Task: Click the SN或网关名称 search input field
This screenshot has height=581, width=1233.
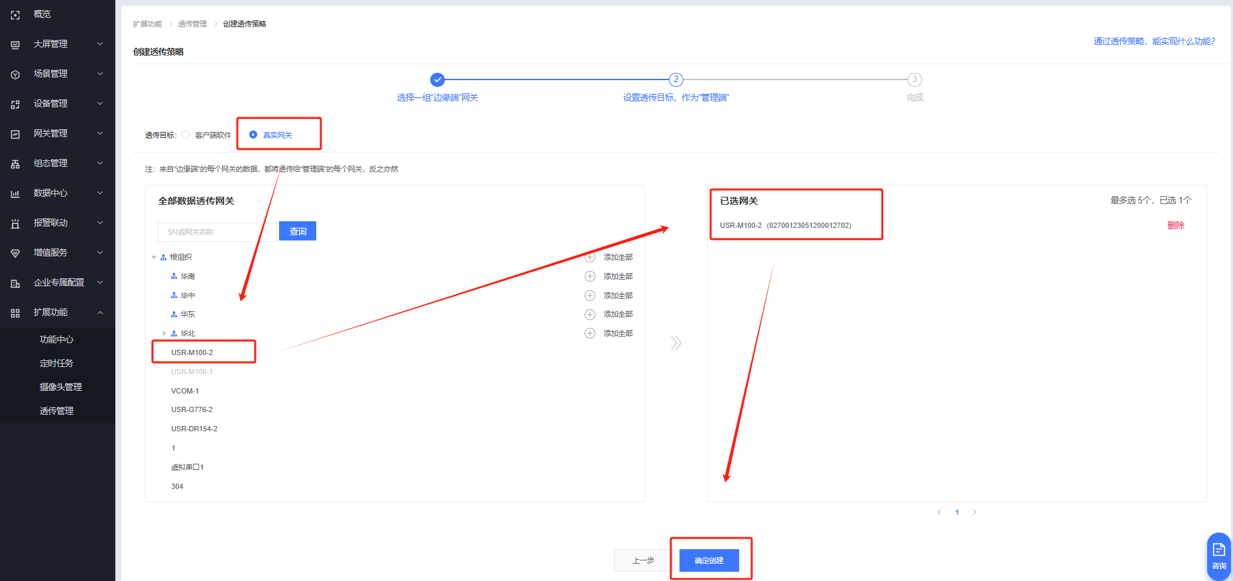Action: click(217, 232)
